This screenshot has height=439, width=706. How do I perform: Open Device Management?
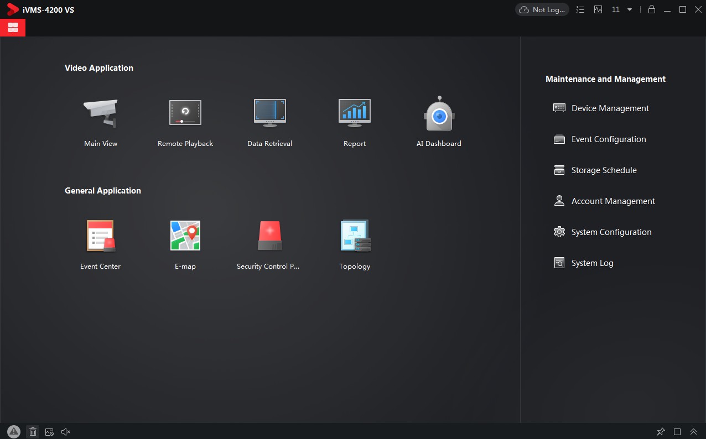coord(610,108)
